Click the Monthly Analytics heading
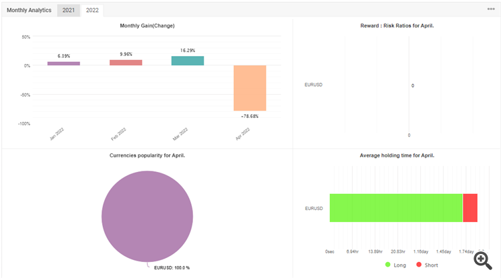Screen dimensions: 501x278 [x=29, y=10]
